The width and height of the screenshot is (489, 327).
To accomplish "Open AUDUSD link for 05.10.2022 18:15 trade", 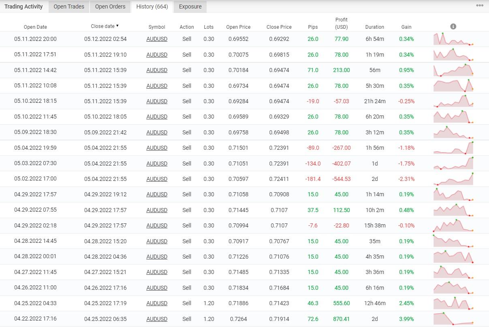I will point(157,101).
